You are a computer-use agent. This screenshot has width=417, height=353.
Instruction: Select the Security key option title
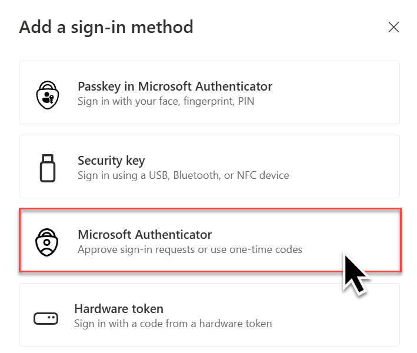[x=111, y=161]
